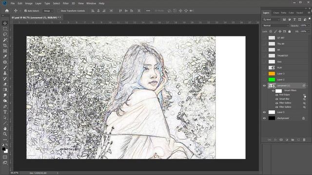Show the Layer 2 green layer
Screen dimensions: 312x175
264,80
